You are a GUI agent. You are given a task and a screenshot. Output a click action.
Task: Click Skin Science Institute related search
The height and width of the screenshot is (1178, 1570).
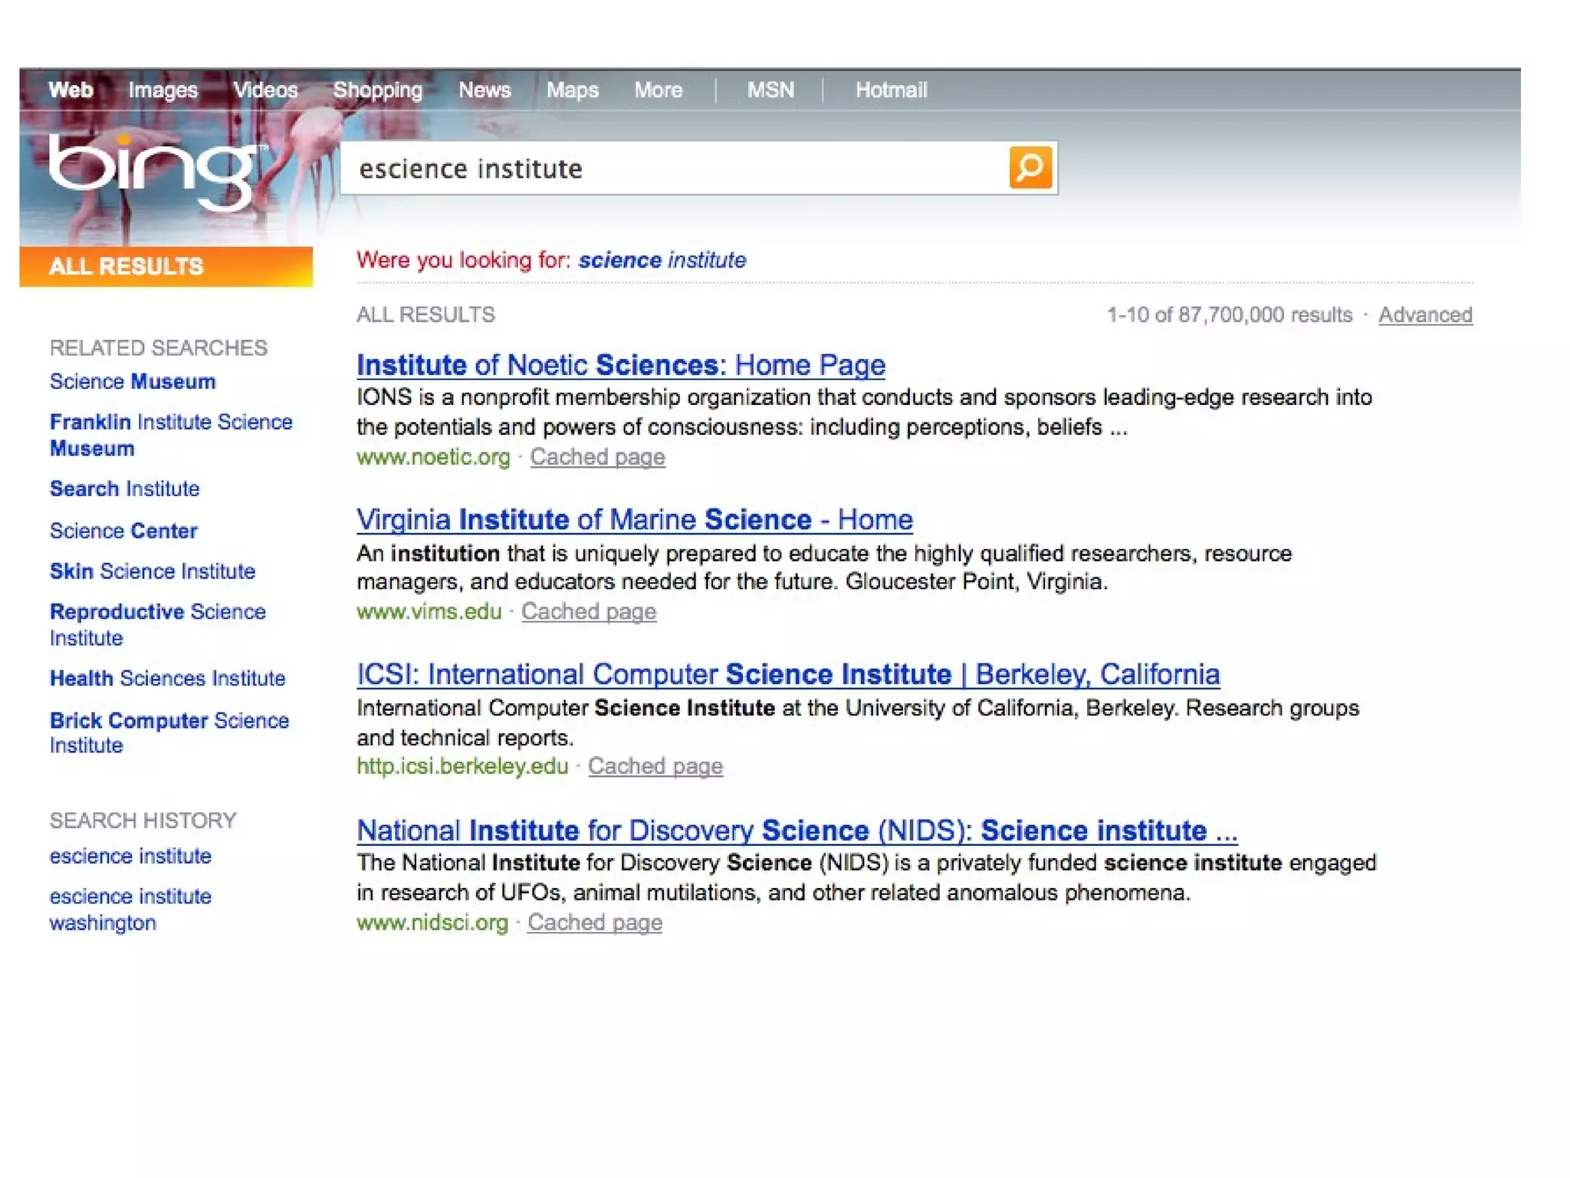tap(152, 571)
